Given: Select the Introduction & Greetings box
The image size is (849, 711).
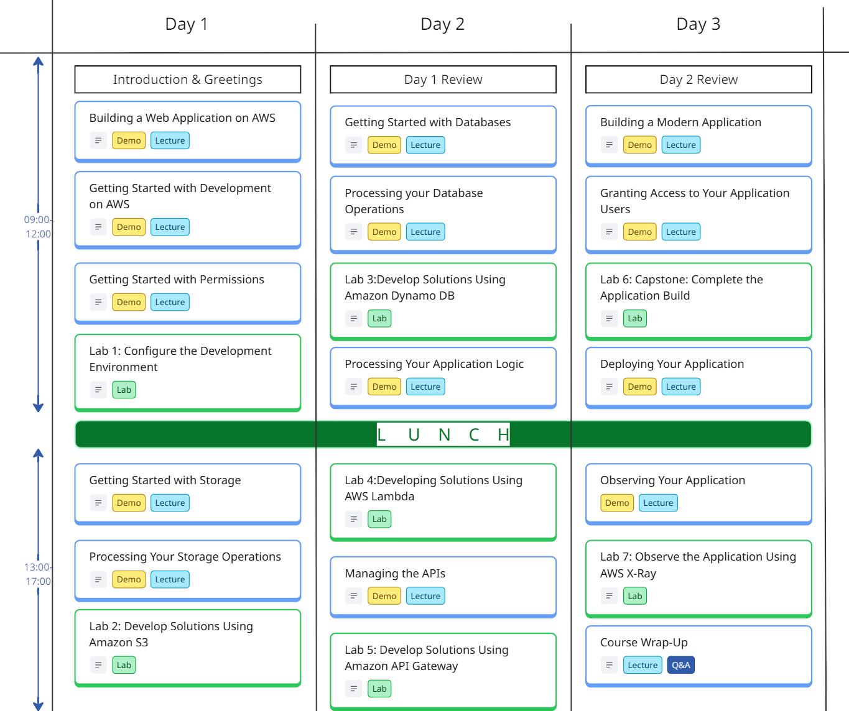Looking at the screenshot, I should tap(188, 80).
